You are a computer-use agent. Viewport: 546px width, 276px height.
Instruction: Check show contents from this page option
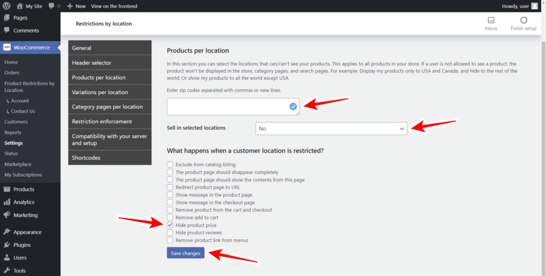(170, 180)
